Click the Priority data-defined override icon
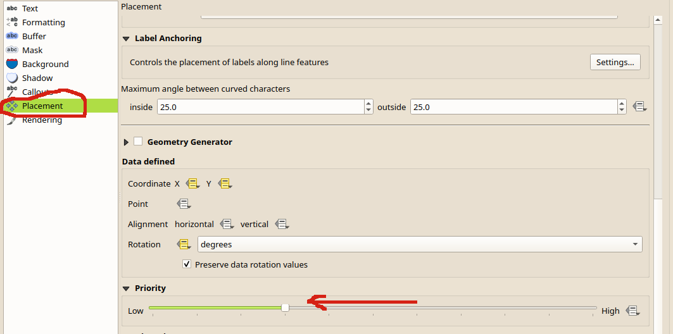Image resolution: width=673 pixels, height=334 pixels. point(632,311)
